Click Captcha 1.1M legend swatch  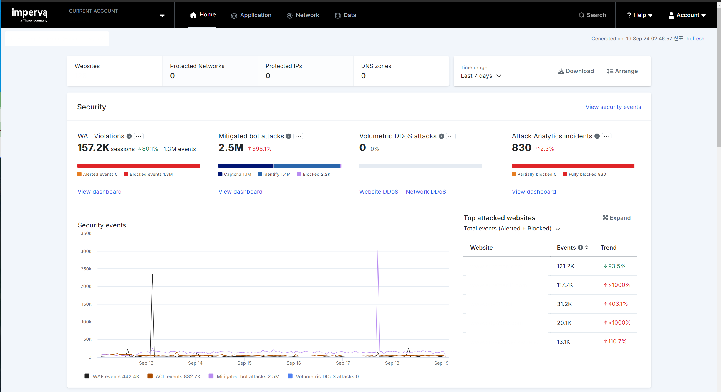coord(220,174)
